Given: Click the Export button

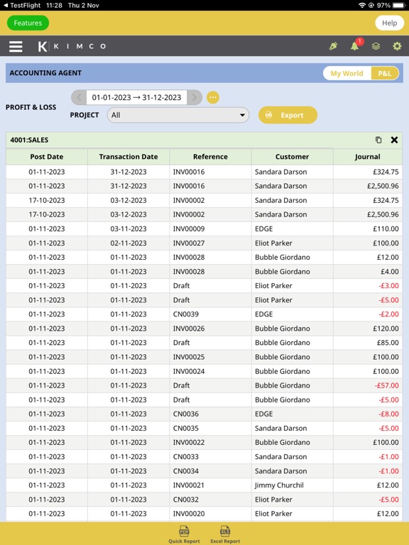Looking at the screenshot, I should coord(288,115).
